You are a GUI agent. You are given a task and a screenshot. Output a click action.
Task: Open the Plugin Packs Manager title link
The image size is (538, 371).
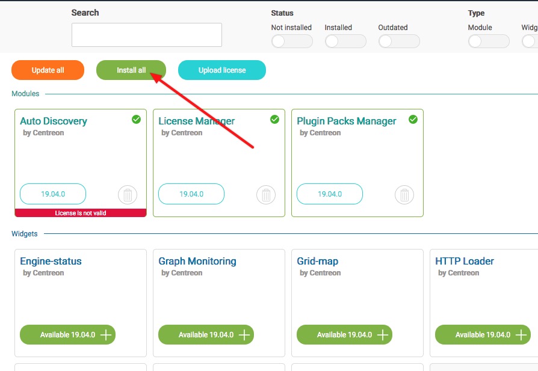[x=347, y=121]
